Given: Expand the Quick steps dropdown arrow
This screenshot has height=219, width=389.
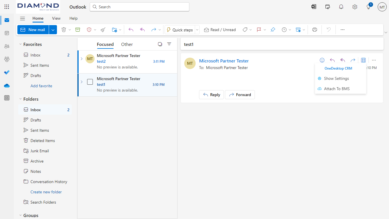Looking at the screenshot, I should coord(197,30).
